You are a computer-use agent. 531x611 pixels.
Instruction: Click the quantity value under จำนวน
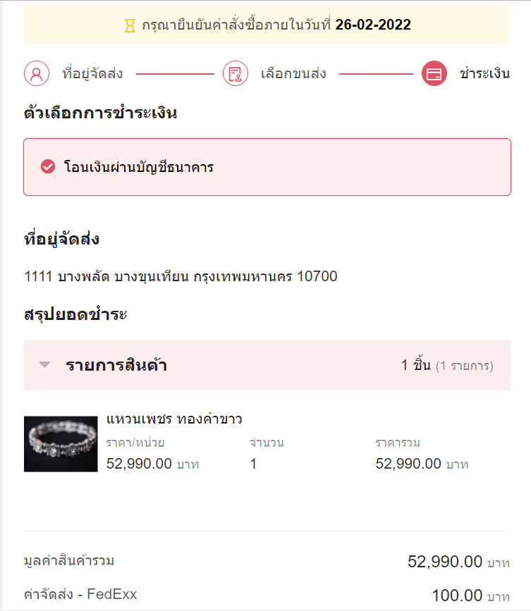click(253, 464)
